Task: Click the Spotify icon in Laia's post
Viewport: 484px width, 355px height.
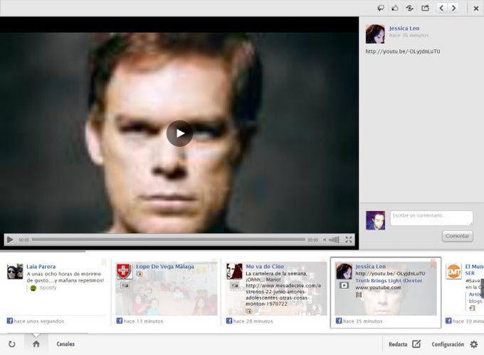Action: point(33,288)
